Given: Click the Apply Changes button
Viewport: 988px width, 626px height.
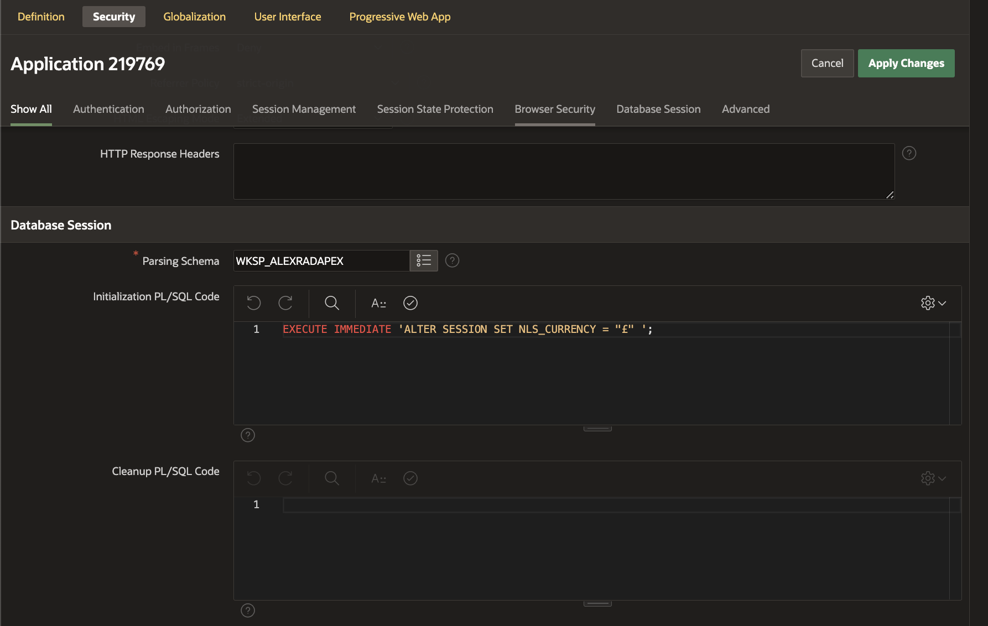Looking at the screenshot, I should 906,63.
